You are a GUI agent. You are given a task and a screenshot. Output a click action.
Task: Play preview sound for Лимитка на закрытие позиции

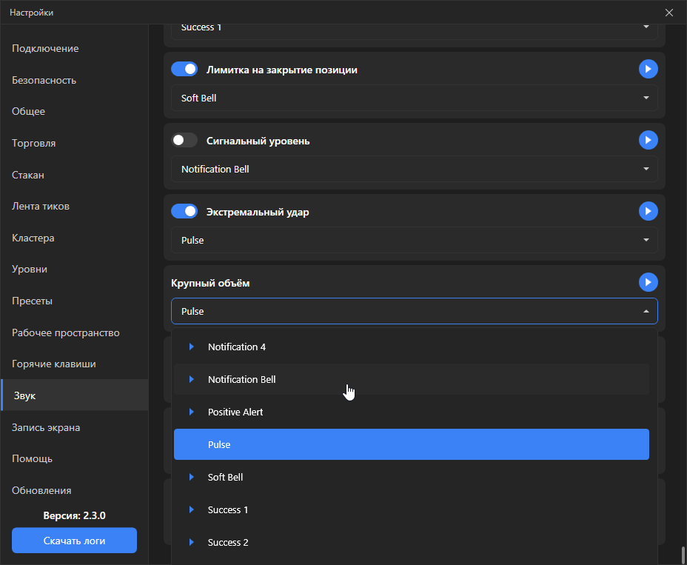point(648,70)
